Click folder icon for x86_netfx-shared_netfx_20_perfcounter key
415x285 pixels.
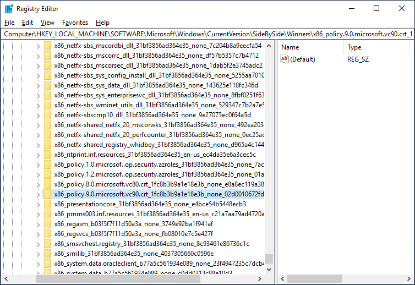pyautogui.click(x=47, y=135)
